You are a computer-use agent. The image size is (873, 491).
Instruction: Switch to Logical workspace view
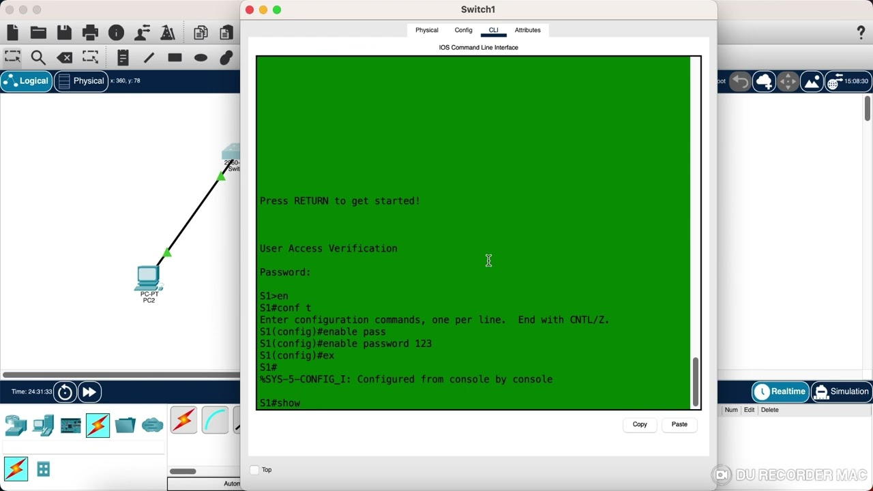[26, 81]
